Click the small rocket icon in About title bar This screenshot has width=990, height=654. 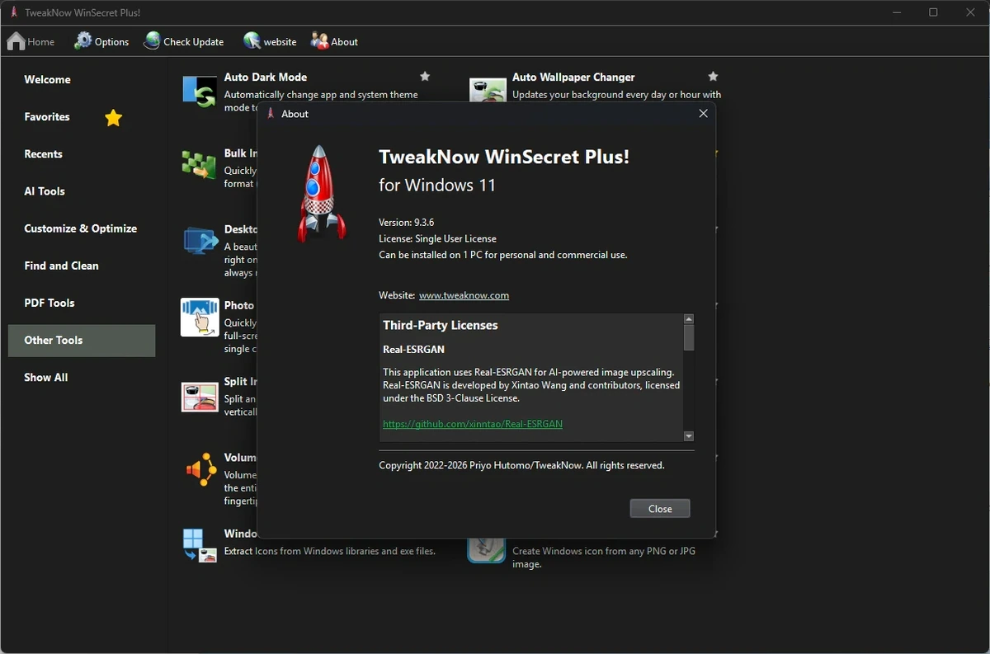click(271, 114)
